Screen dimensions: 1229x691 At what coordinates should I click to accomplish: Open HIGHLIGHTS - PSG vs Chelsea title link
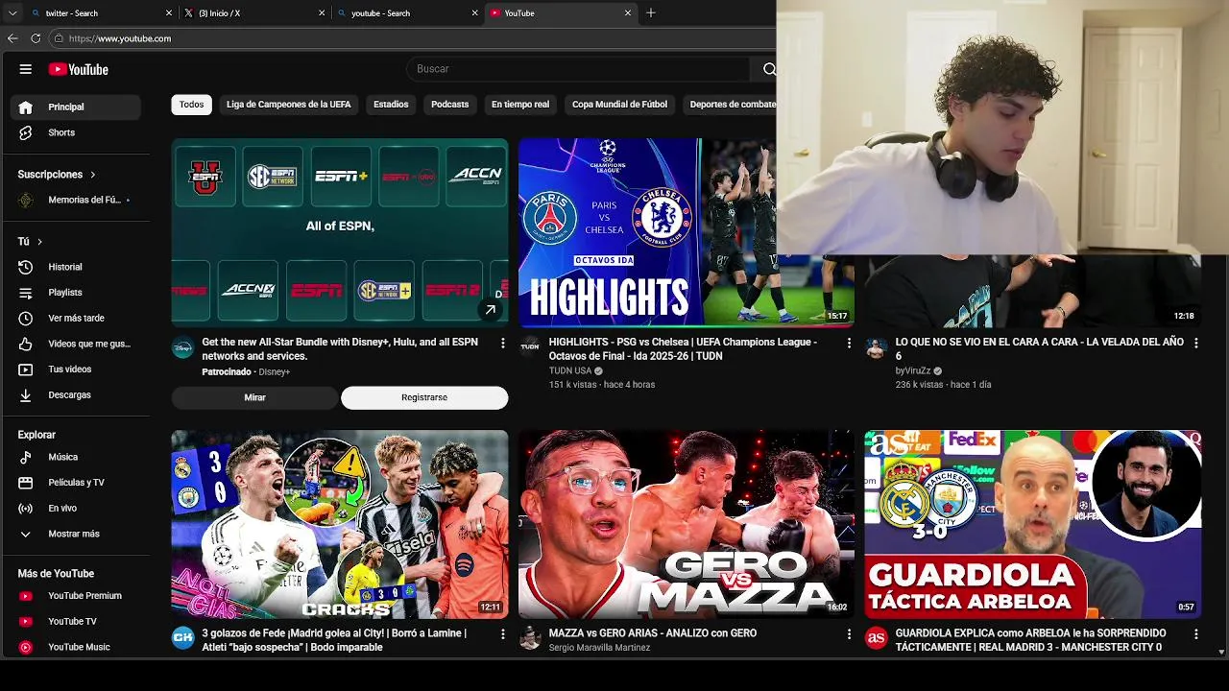[683, 348]
